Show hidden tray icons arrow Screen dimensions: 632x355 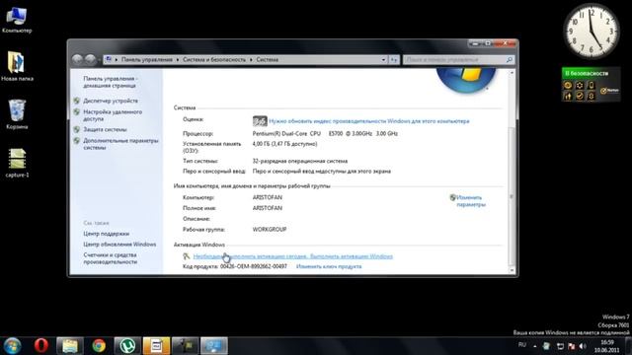click(x=535, y=346)
